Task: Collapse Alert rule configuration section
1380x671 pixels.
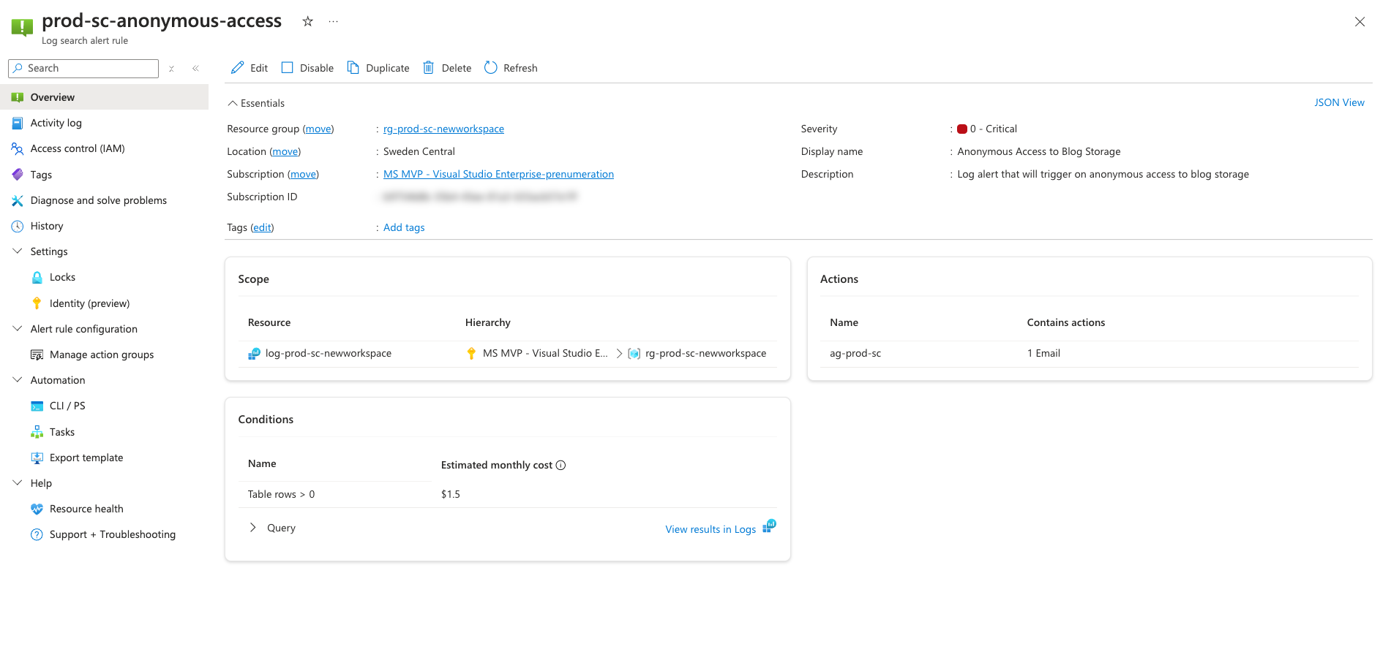Action: pos(18,328)
